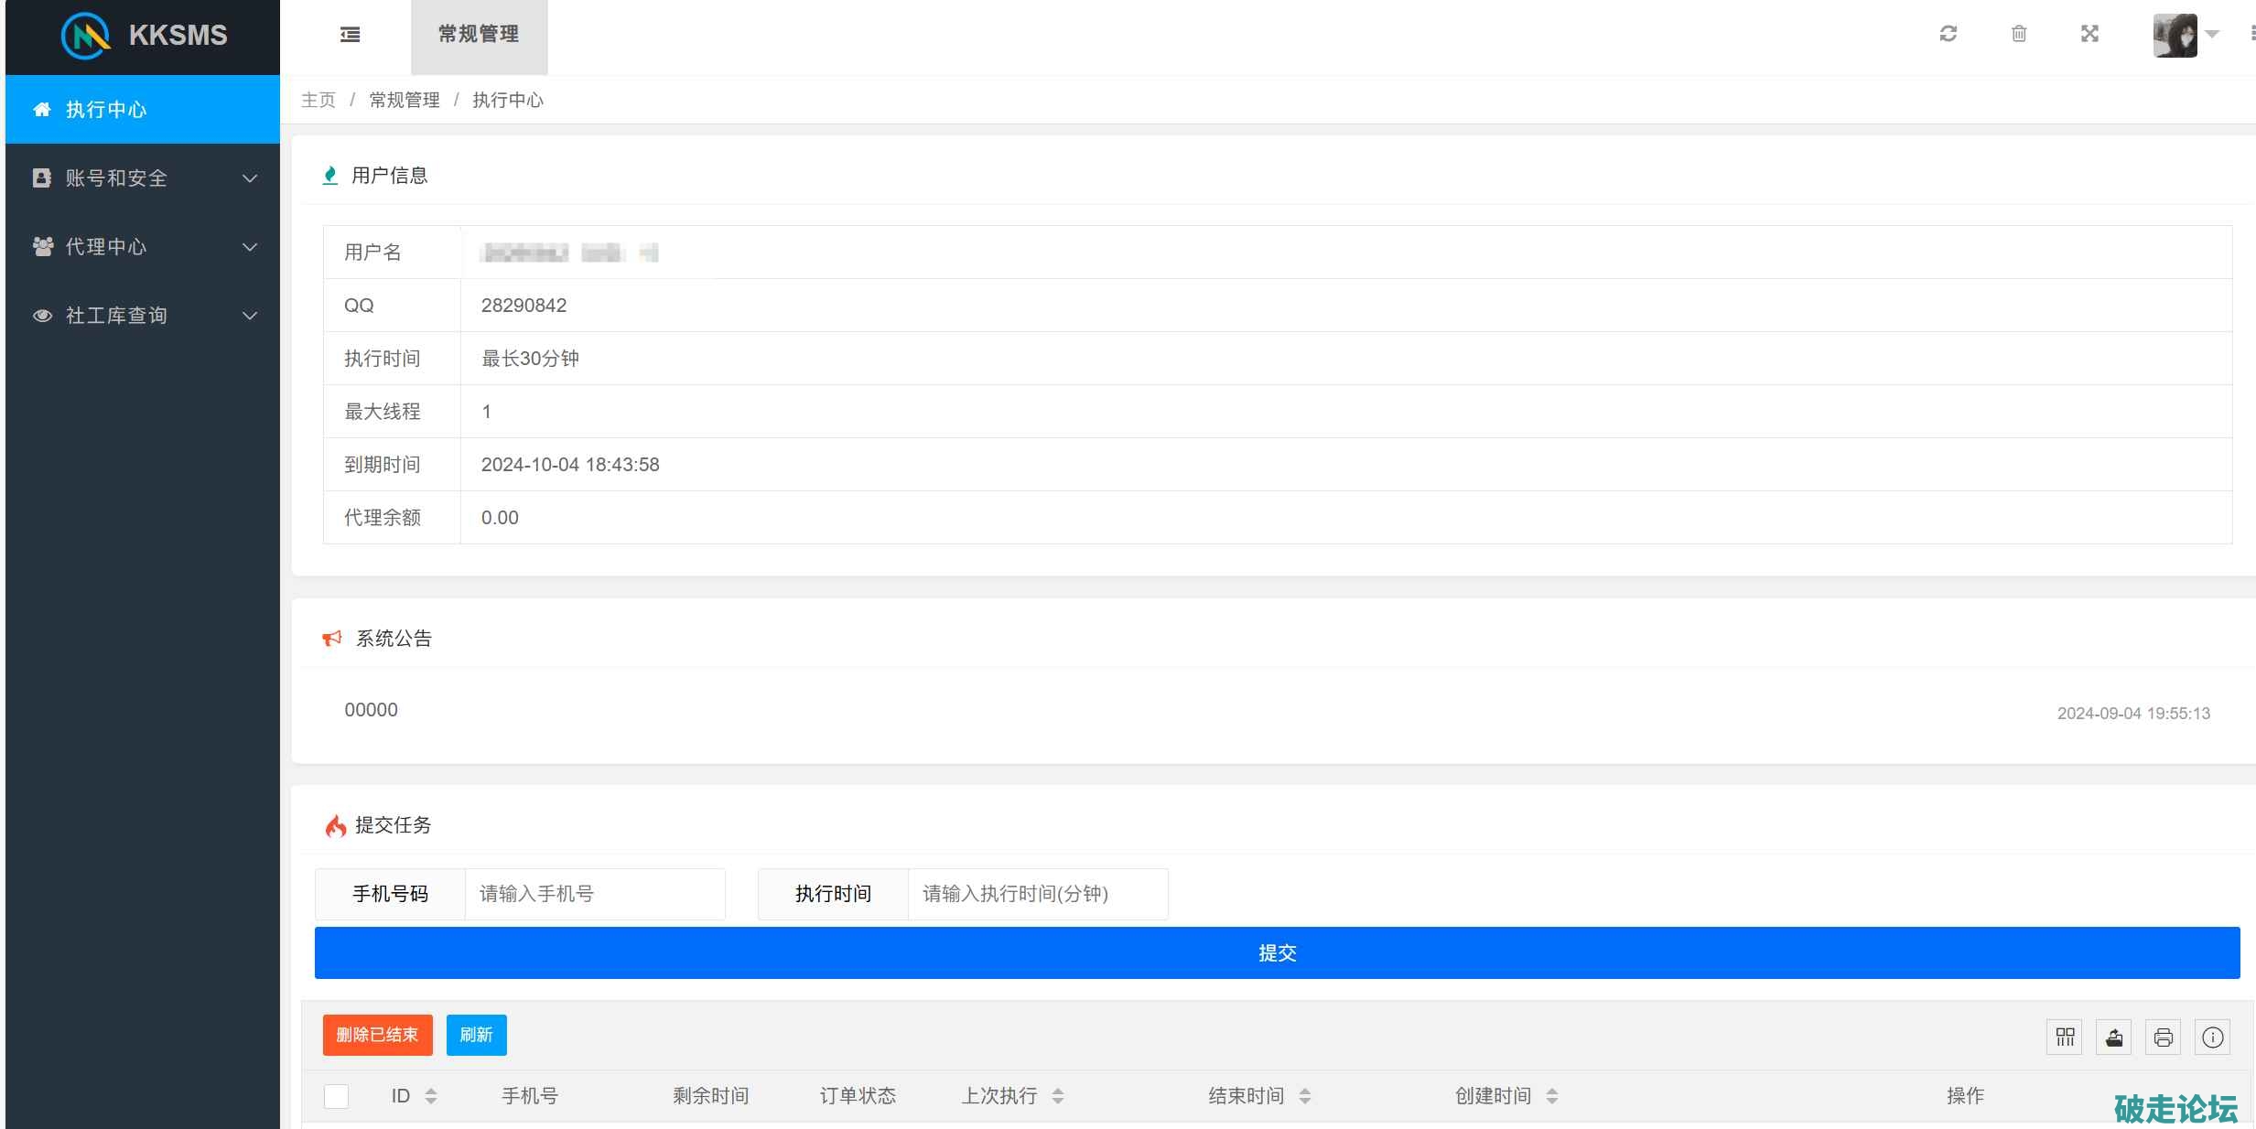Click the table info circle icon
This screenshot has width=2256, height=1129.
coord(2212,1037)
